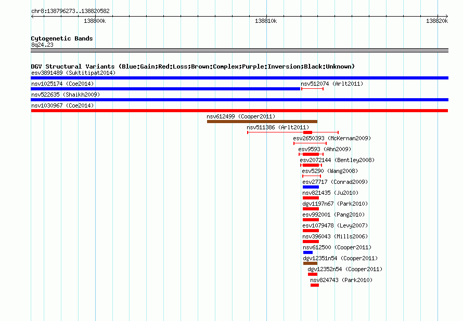Open the esv5290 (Wang2008) variant label
Screen dimensions: 463x321
(x=330, y=171)
